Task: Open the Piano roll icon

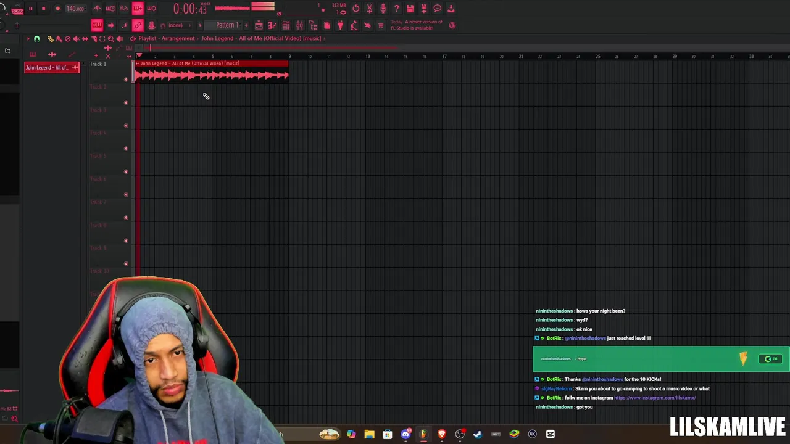Action: tap(272, 25)
